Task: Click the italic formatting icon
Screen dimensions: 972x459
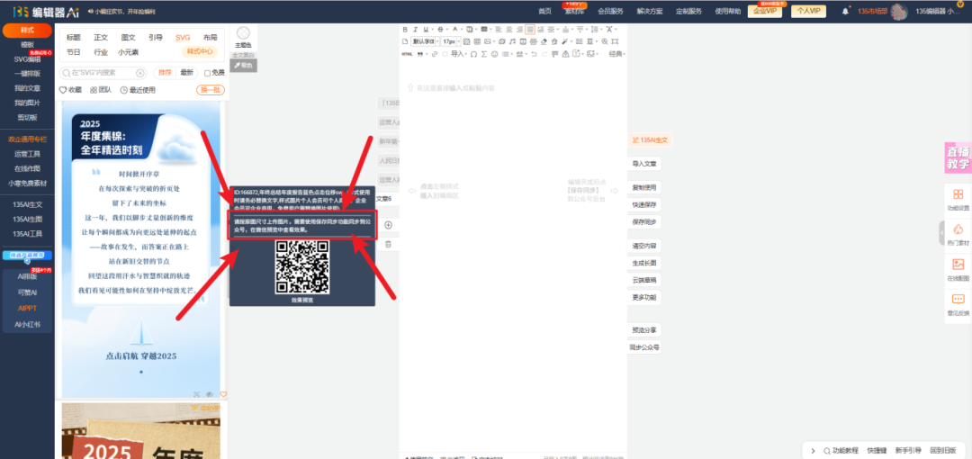Action: [x=415, y=30]
